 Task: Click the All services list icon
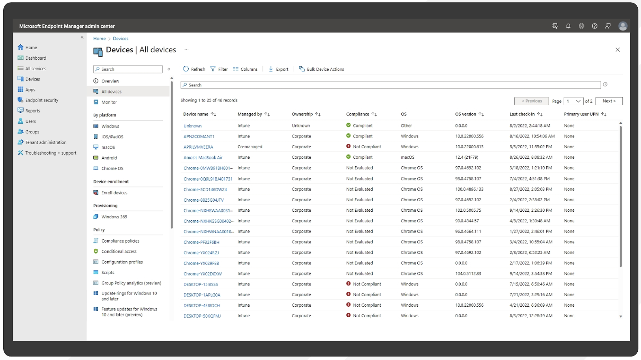[20, 68]
